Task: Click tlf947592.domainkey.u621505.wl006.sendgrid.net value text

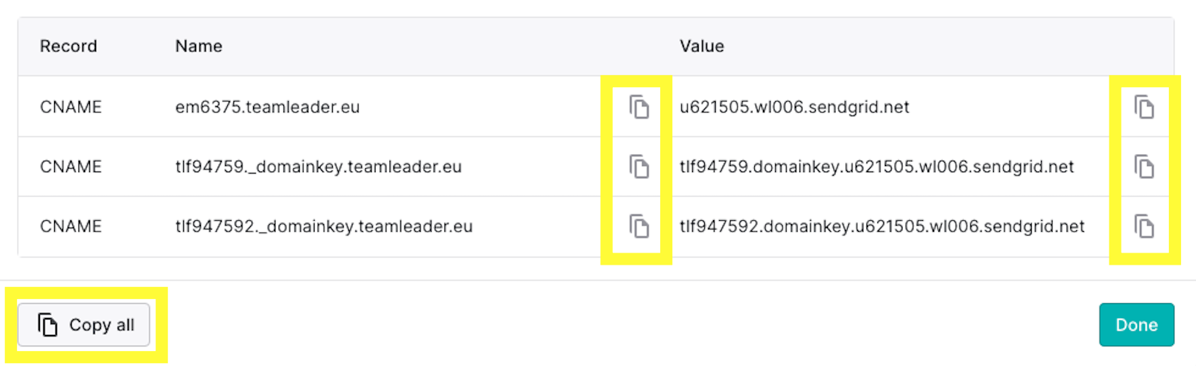Action: [882, 226]
